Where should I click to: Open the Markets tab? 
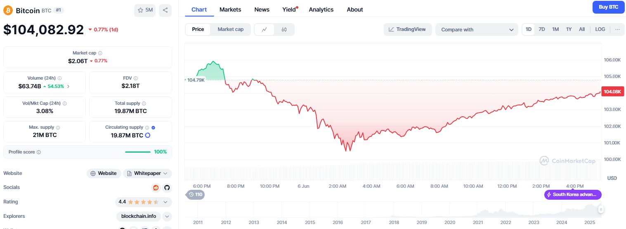click(x=230, y=9)
